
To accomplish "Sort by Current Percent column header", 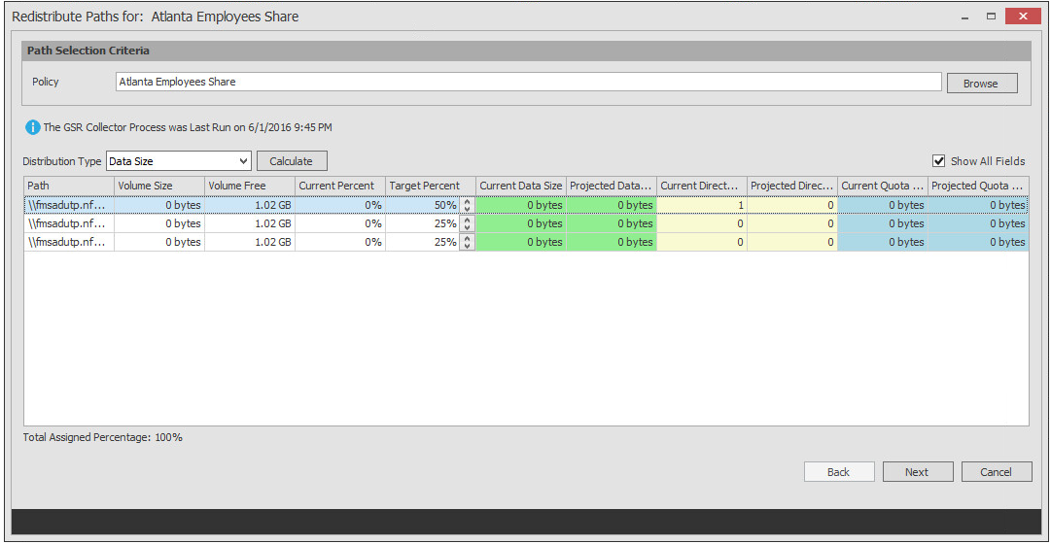I will pos(340,186).
